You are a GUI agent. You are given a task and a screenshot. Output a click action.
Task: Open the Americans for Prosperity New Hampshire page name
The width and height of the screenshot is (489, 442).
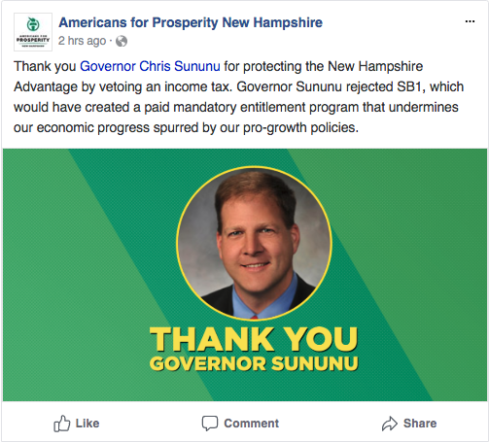[191, 22]
